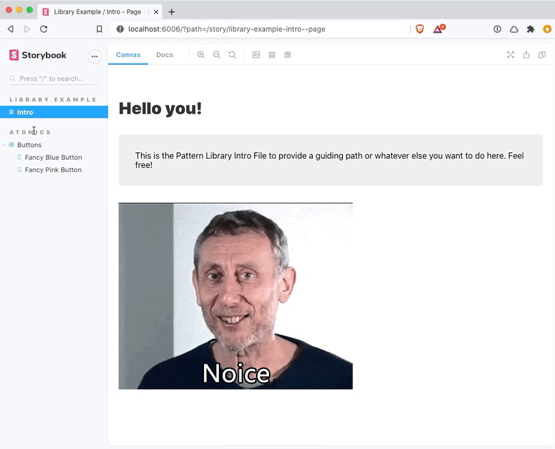Open the Storybook ellipsis menu
555x449 pixels.
(x=94, y=56)
